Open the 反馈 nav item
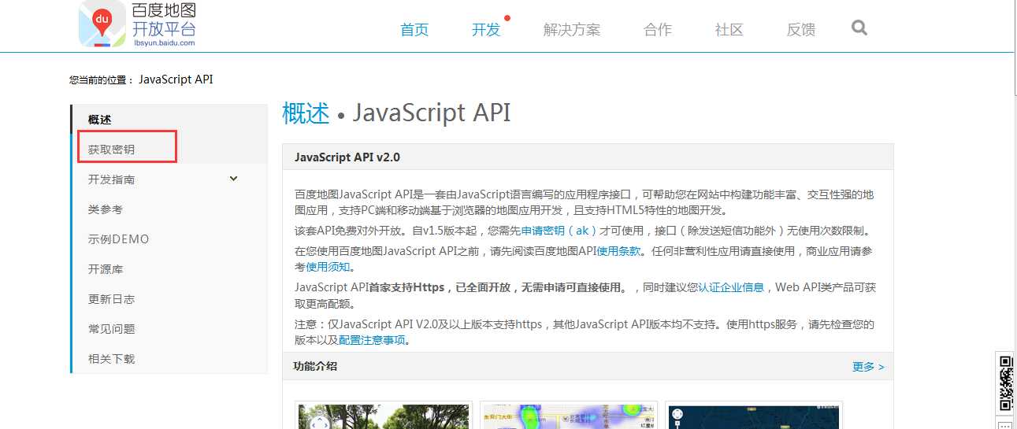Viewport: 1017px width, 429px height. [x=801, y=30]
